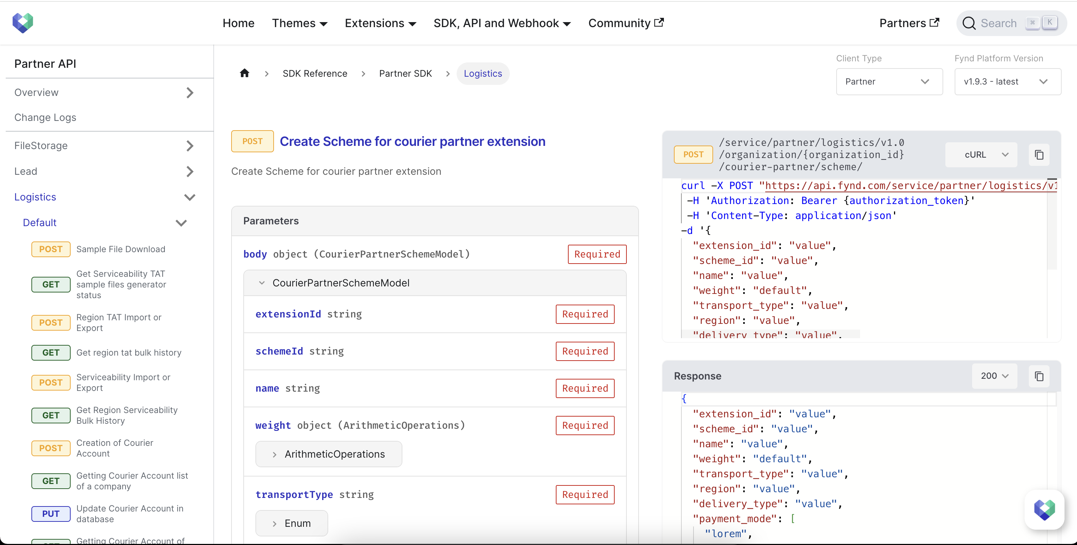This screenshot has width=1077, height=545.
Task: Open the Themes menu
Action: coord(299,24)
